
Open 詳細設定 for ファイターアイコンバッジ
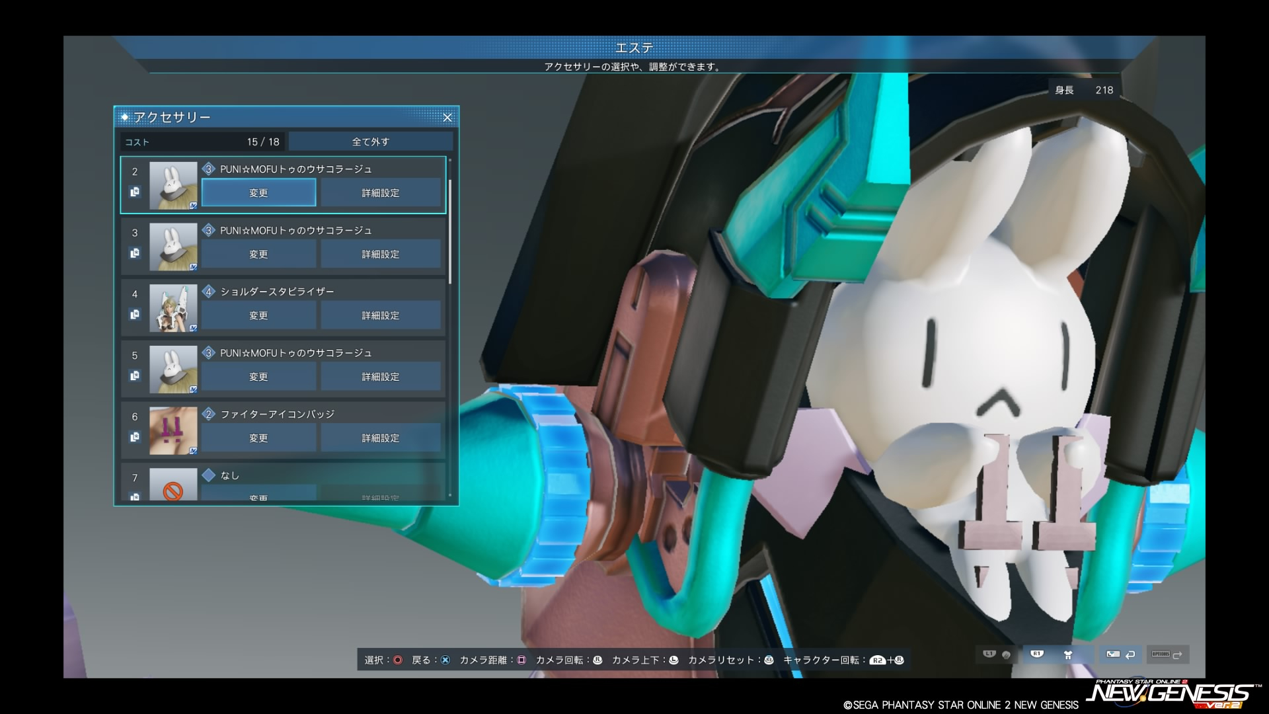coord(381,438)
